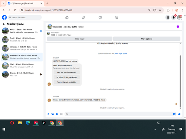Open the zoom magnifier icon in address bar

tap(150, 10)
